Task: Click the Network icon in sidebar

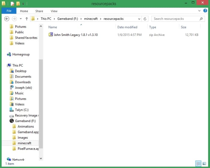Action: tap(9, 159)
